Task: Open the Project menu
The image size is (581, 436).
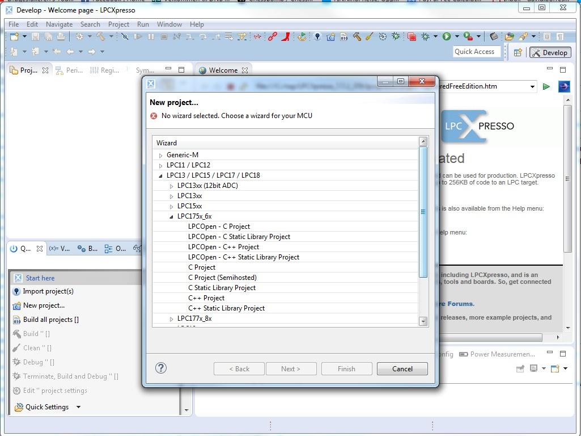Action: click(x=118, y=24)
